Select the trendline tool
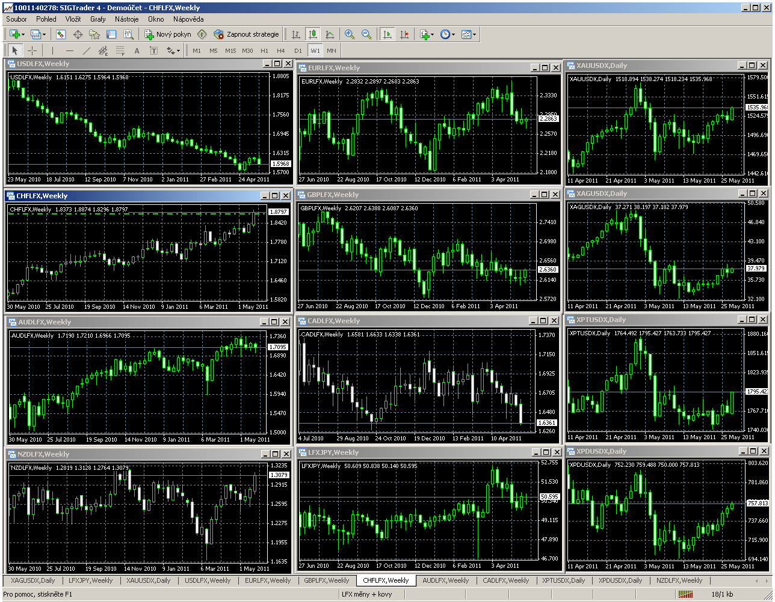The width and height of the screenshot is (775, 602). [x=86, y=50]
